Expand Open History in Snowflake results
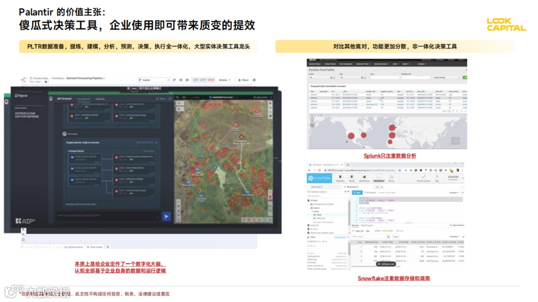 [457, 225]
